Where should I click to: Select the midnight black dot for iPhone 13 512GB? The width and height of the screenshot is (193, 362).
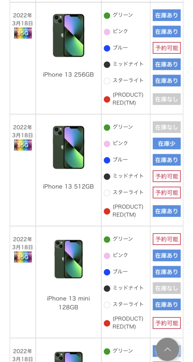coord(107,177)
